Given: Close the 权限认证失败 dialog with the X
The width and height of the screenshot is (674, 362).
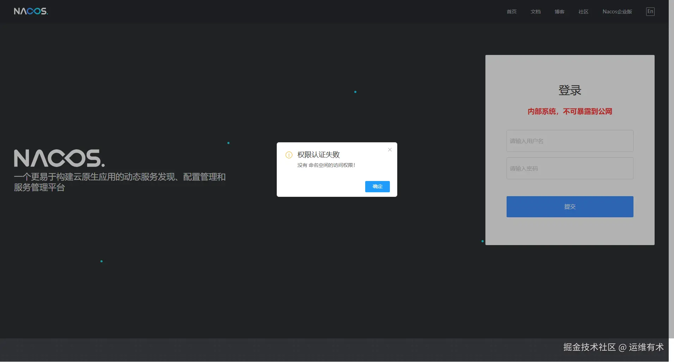Looking at the screenshot, I should [390, 150].
